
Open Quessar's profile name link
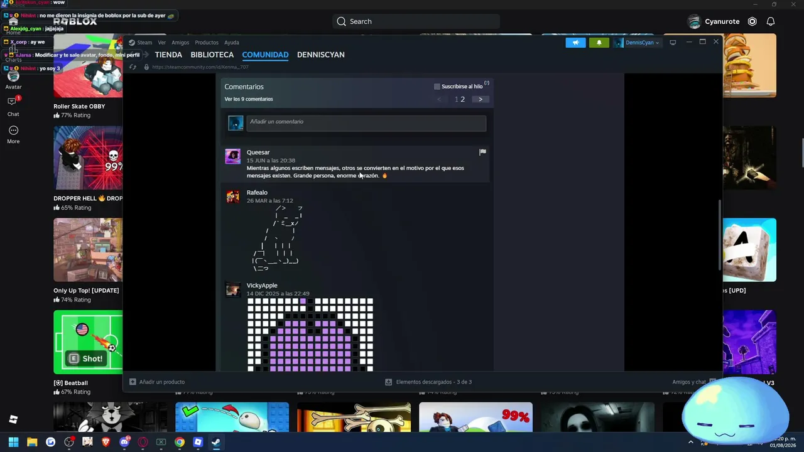point(258,153)
